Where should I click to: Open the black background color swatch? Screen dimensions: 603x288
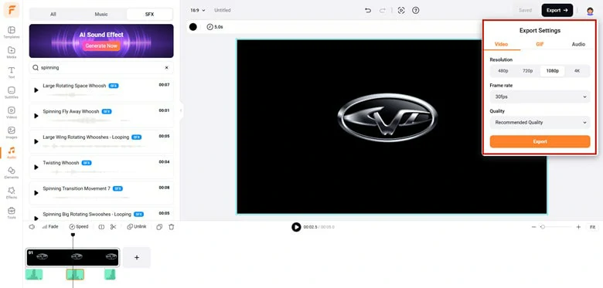click(193, 27)
